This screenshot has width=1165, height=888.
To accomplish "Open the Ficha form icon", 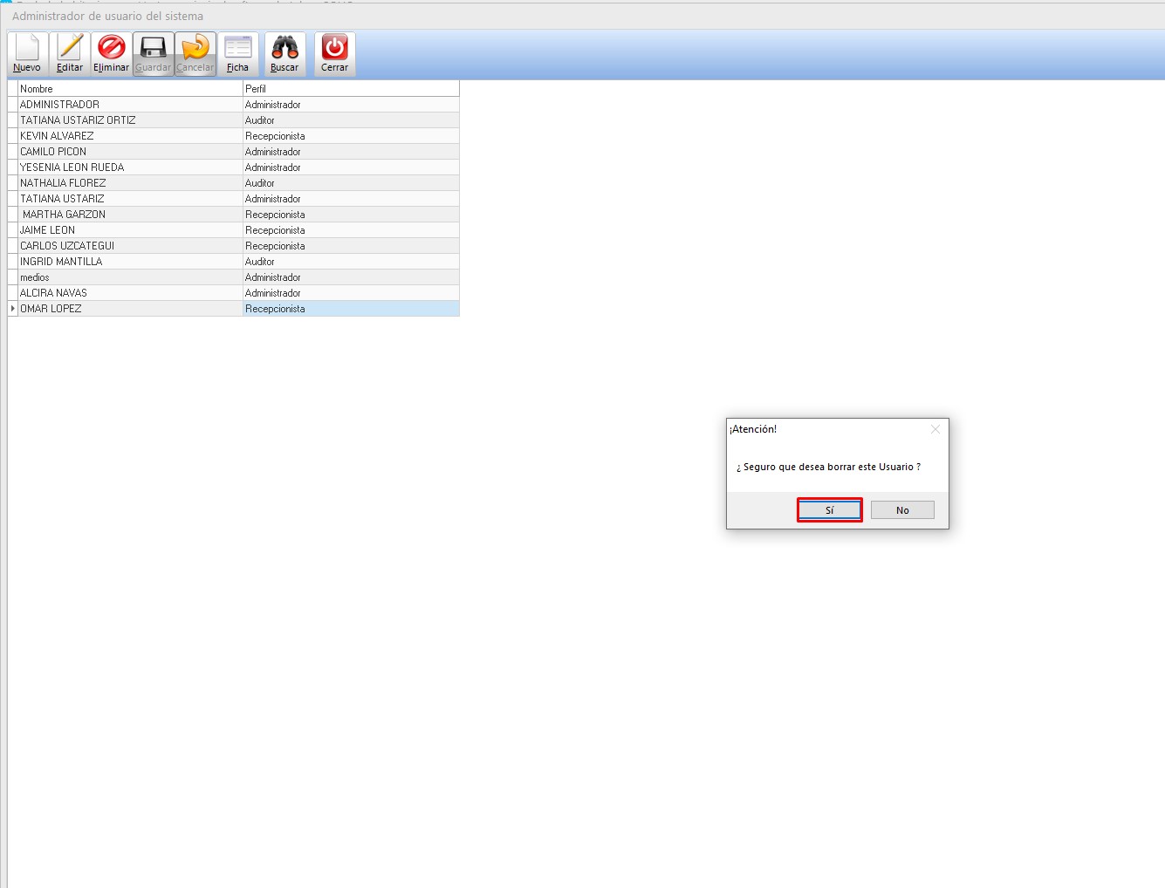I will [237, 48].
